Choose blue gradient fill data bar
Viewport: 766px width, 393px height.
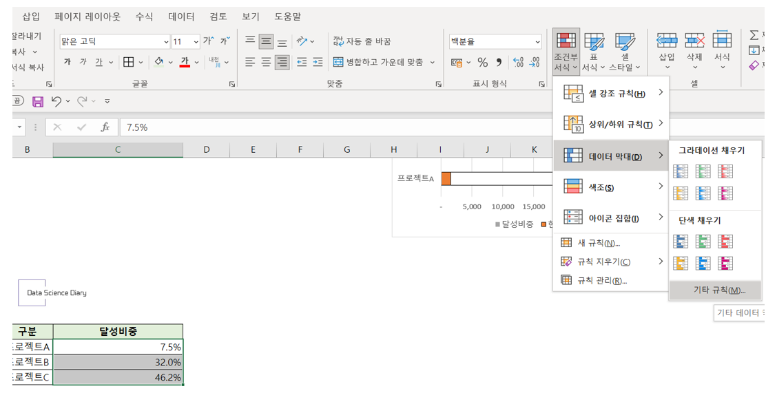[x=681, y=171]
